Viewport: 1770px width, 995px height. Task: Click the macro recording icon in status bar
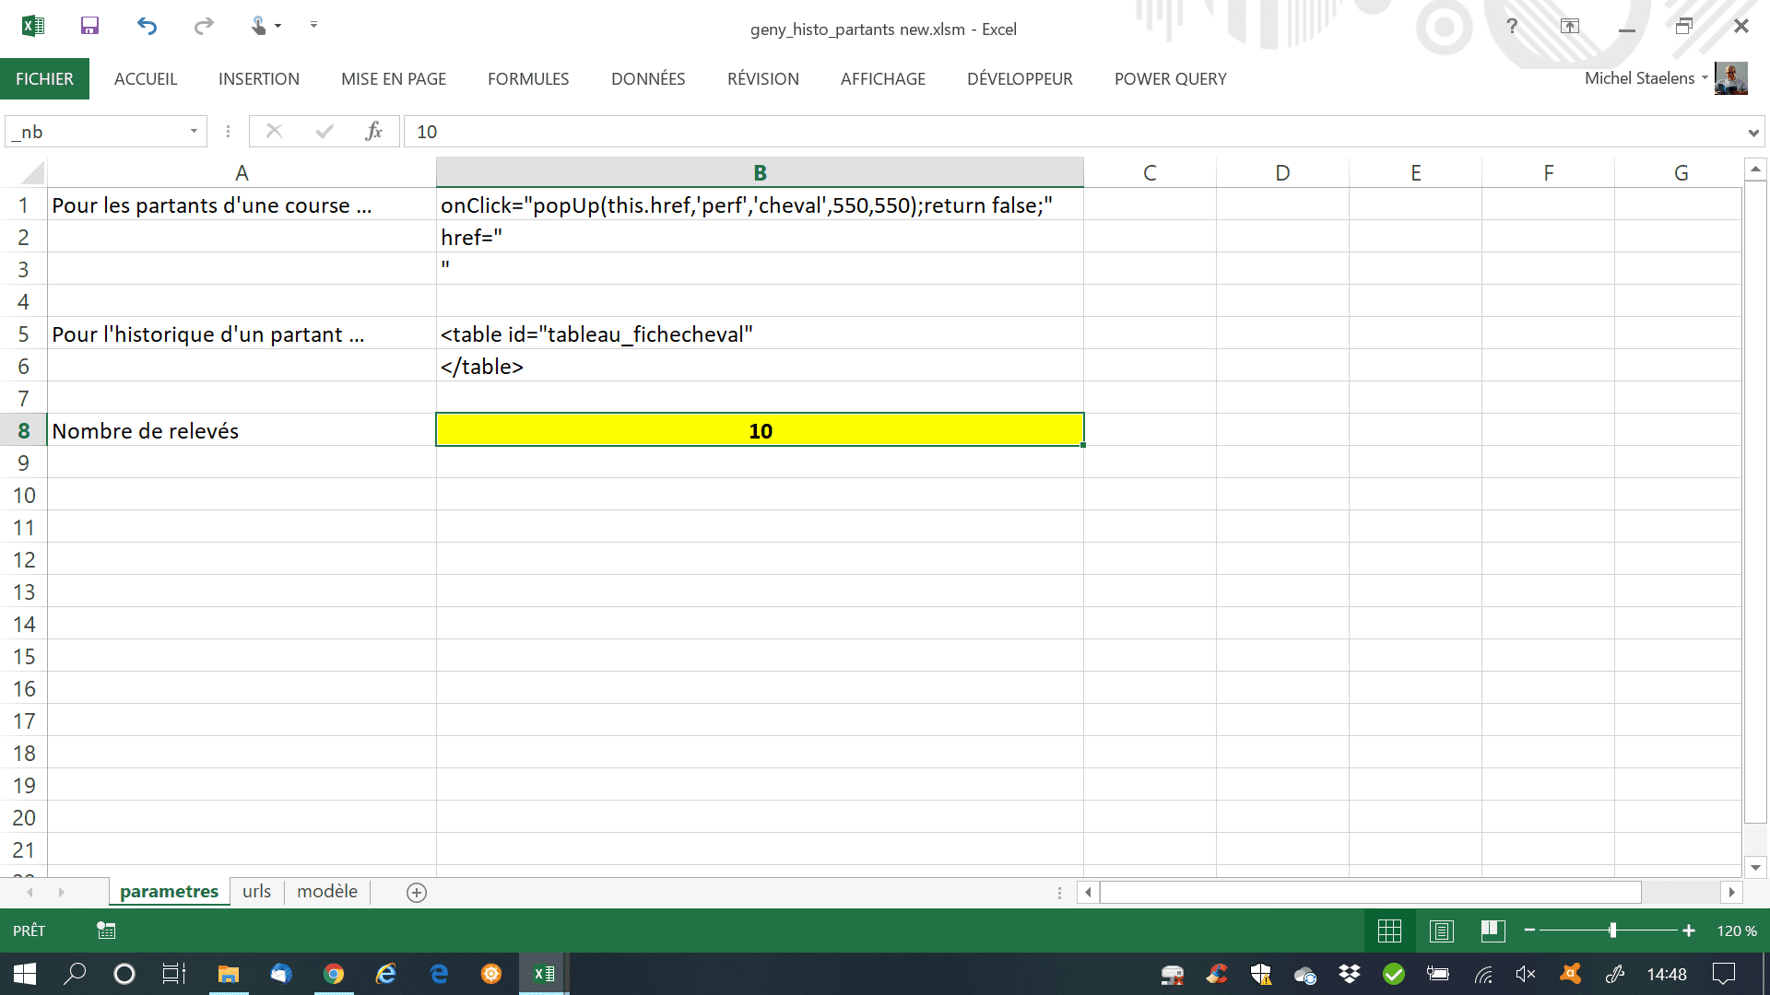[x=106, y=931]
